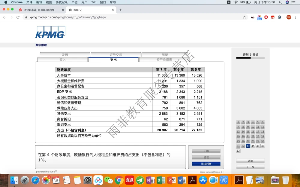
Task: Open the 说明 instructions
Action: point(250,161)
